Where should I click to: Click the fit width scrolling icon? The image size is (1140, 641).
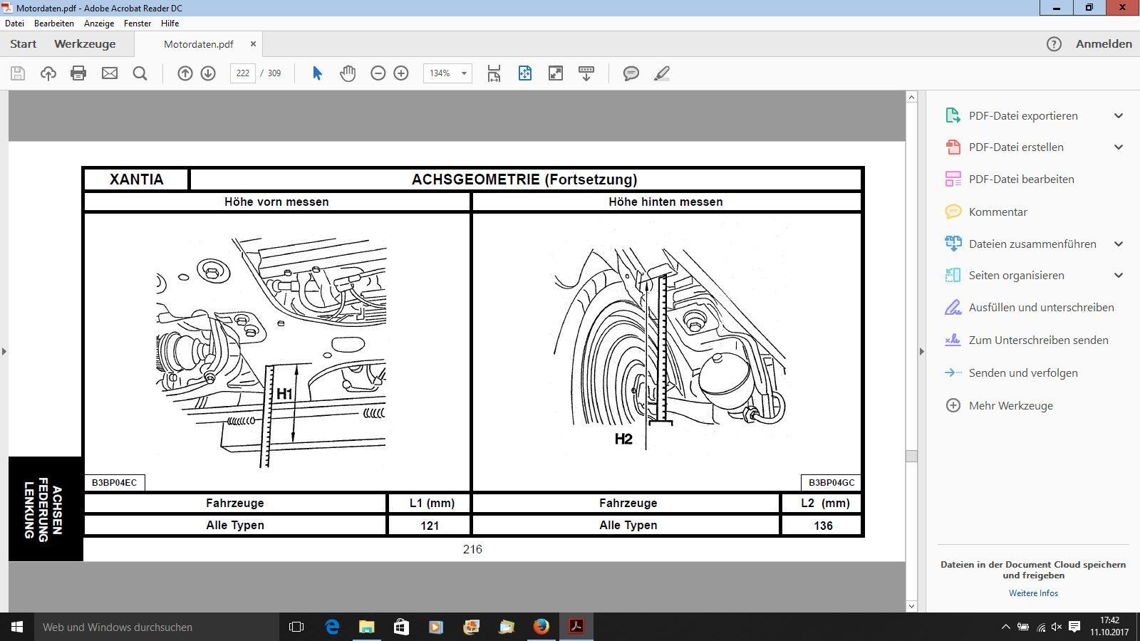click(x=494, y=73)
